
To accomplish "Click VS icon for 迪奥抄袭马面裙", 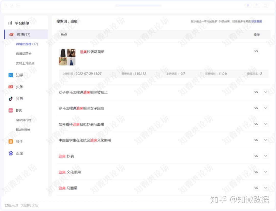I will 256,51.
